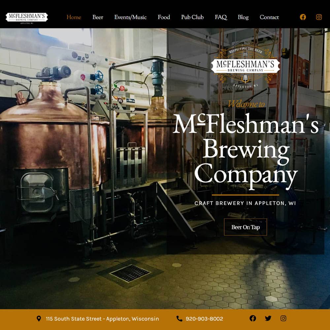The image size is (330, 330).
Task: Click the 920-903-8002 phone number
Action: pos(204,319)
